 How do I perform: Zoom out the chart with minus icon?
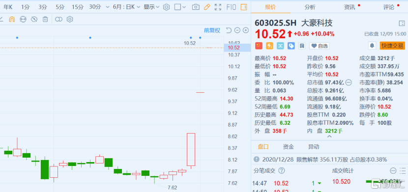tap(237, 30)
